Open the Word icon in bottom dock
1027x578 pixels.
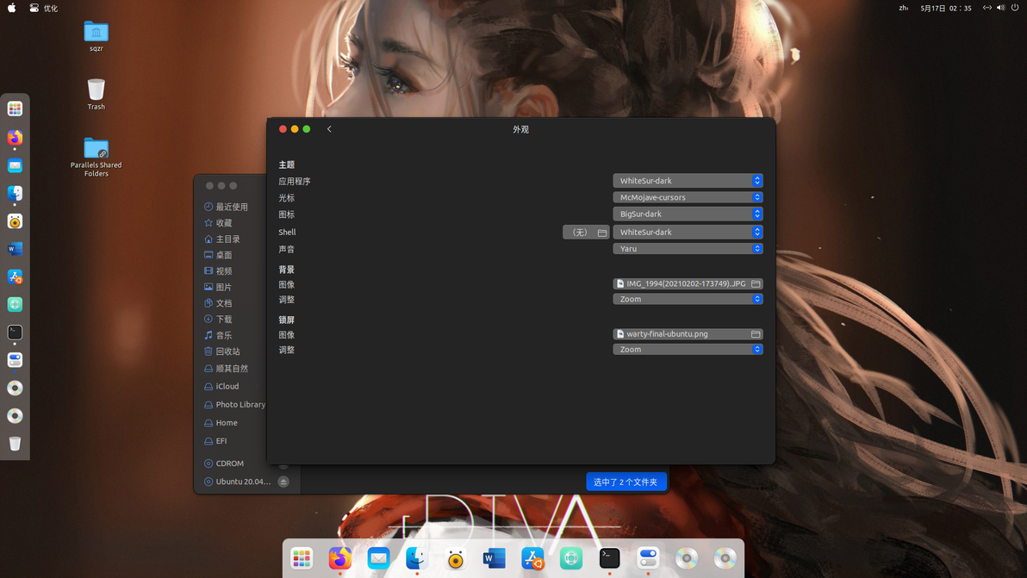tap(494, 558)
